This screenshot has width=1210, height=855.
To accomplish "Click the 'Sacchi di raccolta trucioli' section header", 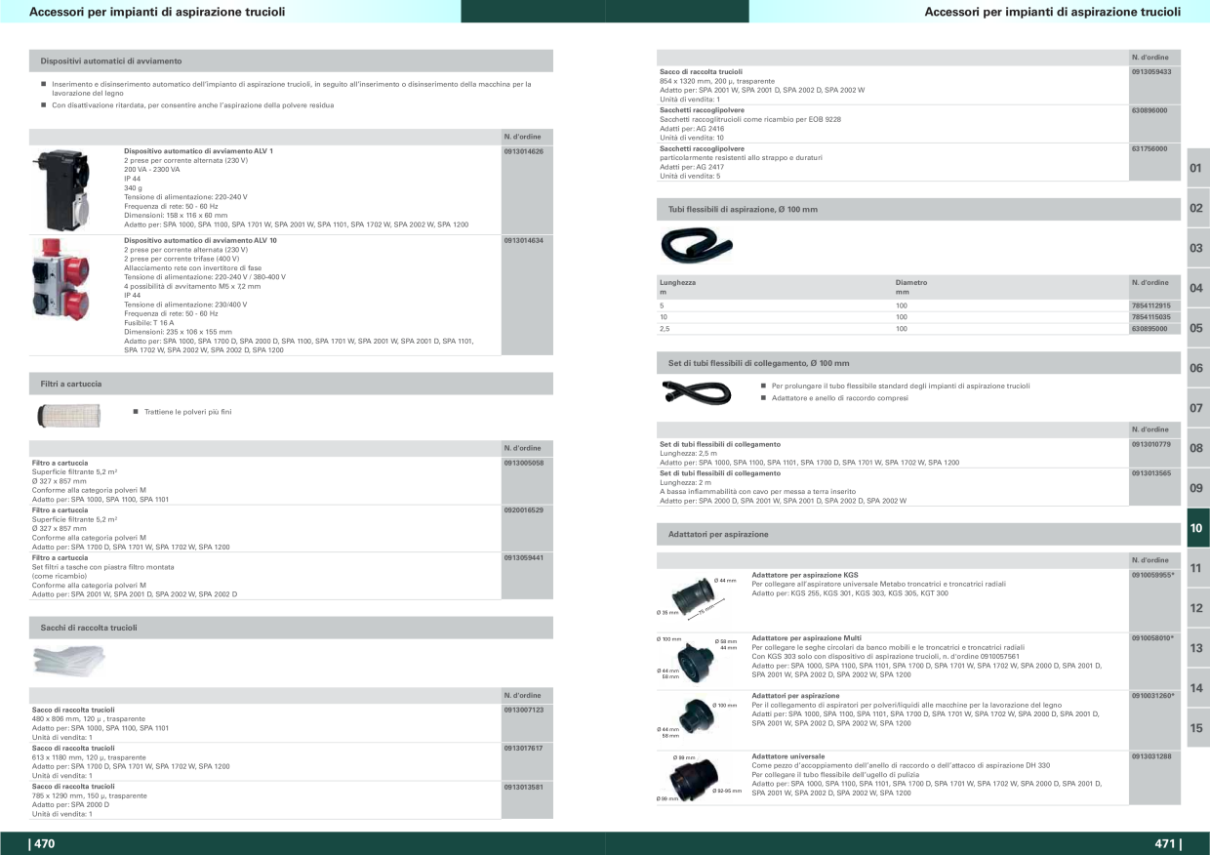I will [x=291, y=628].
